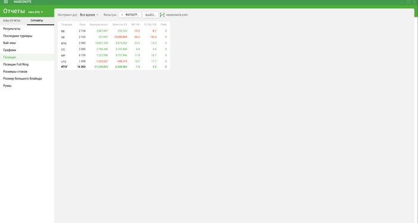This screenshot has height=223, width=418.
Task: Select the UTG position row
Action: tap(114, 61)
